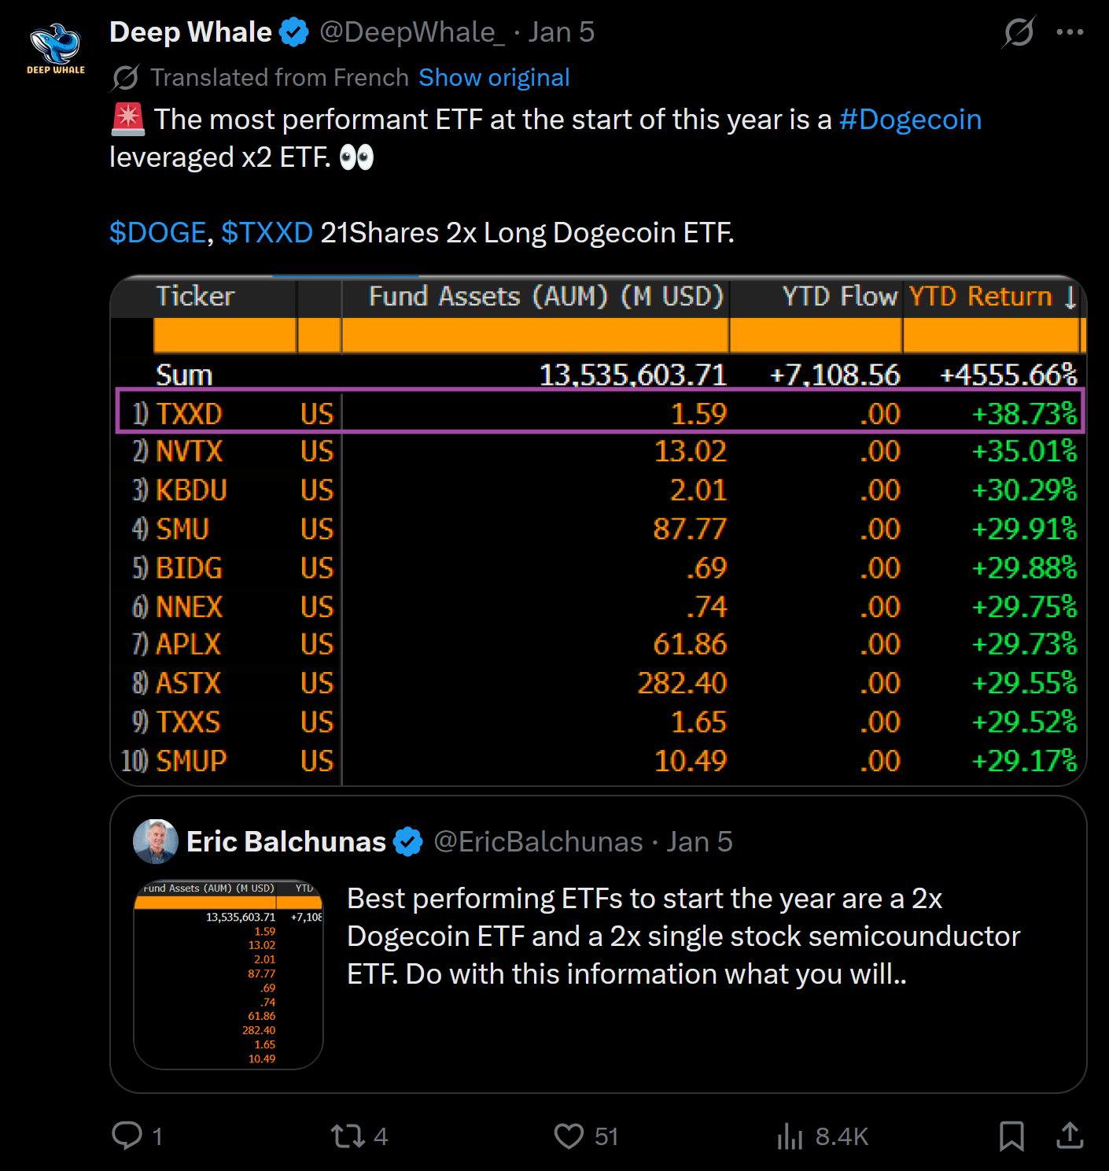1109x1171 pixels.
Task: Open the three-dot more options menu
Action: [x=1070, y=32]
